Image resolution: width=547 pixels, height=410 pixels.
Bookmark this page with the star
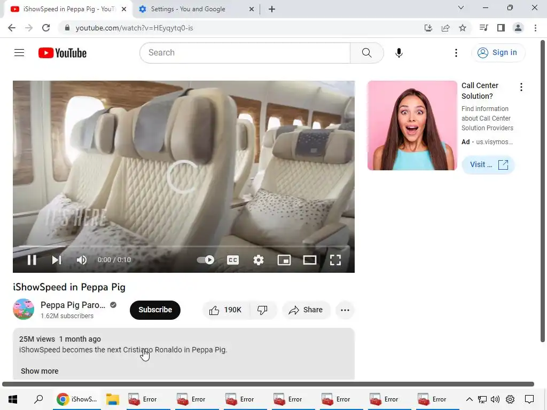(463, 28)
